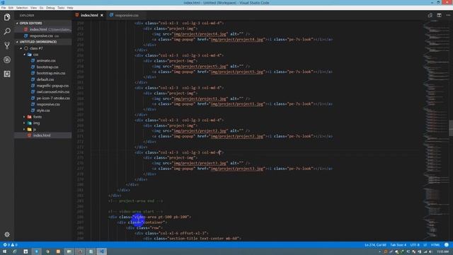Click the Tab Size: 4 status entry
This screenshot has width=453, height=255.
pos(398,245)
